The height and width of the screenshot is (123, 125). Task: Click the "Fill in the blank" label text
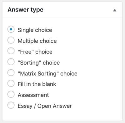click(x=37, y=84)
